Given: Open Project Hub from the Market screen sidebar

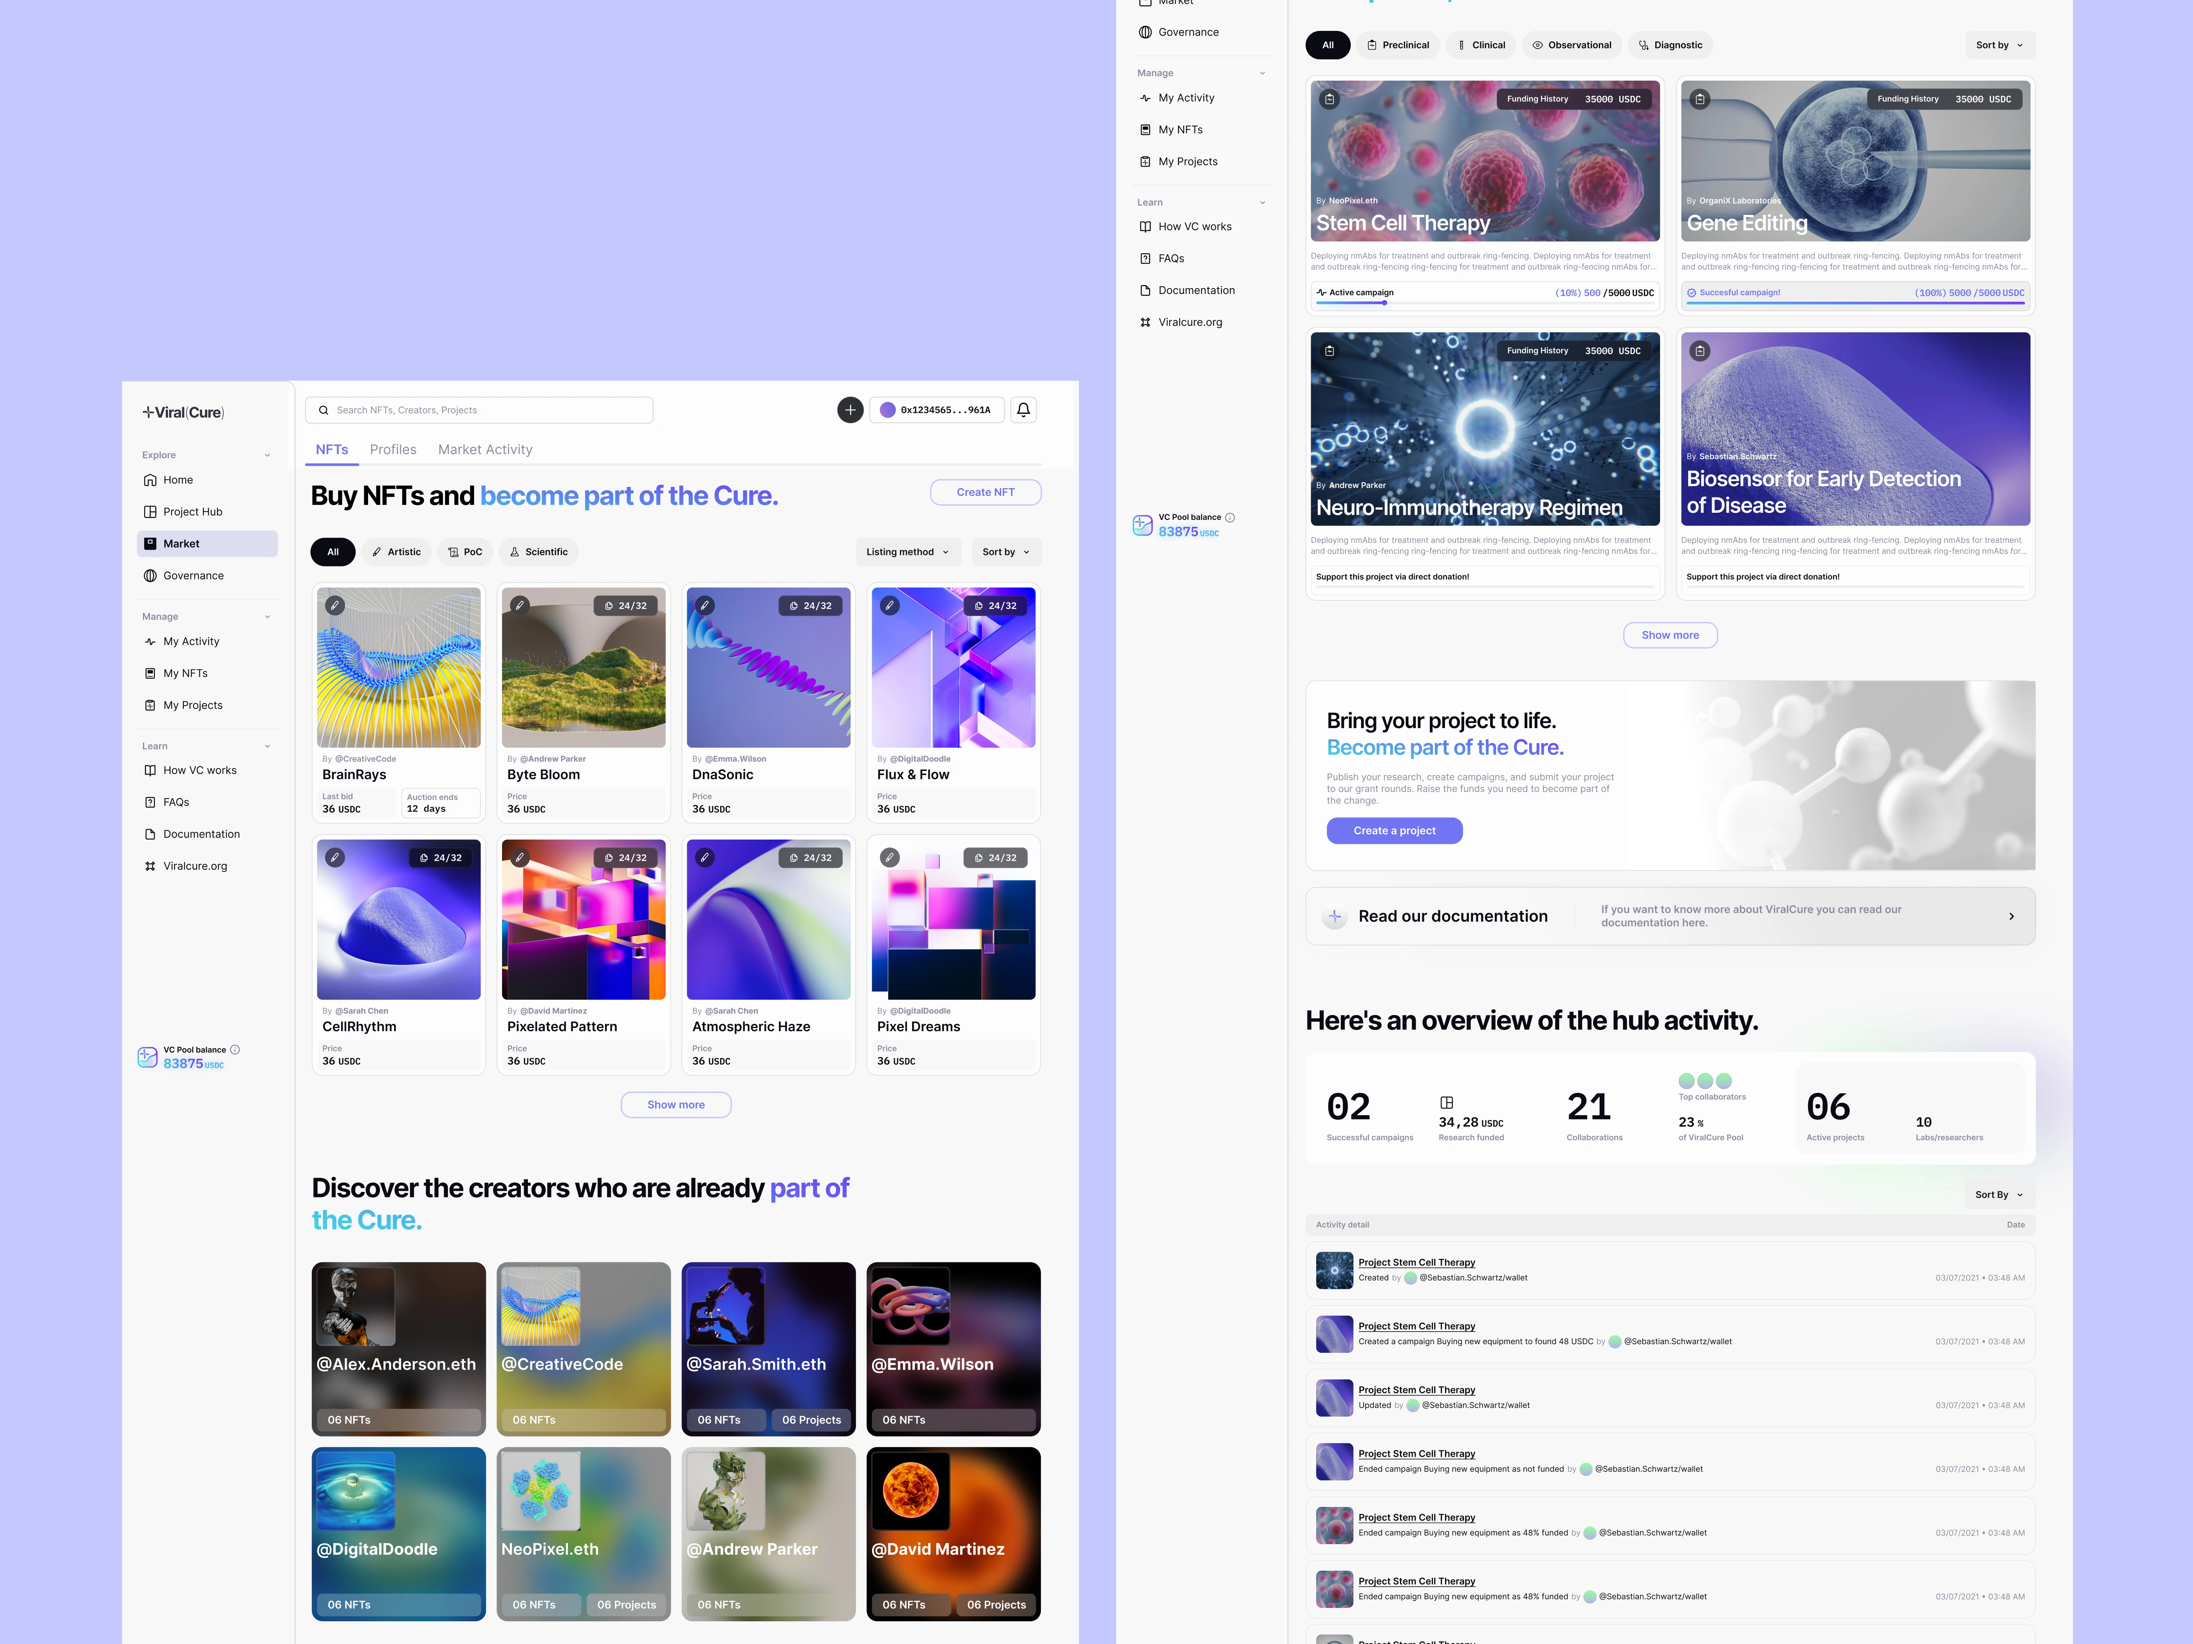Looking at the screenshot, I should [x=207, y=512].
